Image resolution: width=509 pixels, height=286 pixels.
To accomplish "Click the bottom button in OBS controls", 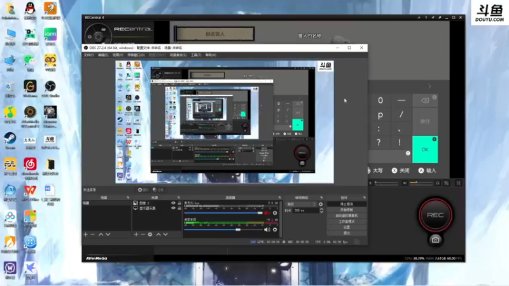I will pos(347,233).
